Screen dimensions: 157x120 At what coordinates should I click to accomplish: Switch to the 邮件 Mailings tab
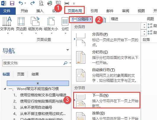click(110, 11)
